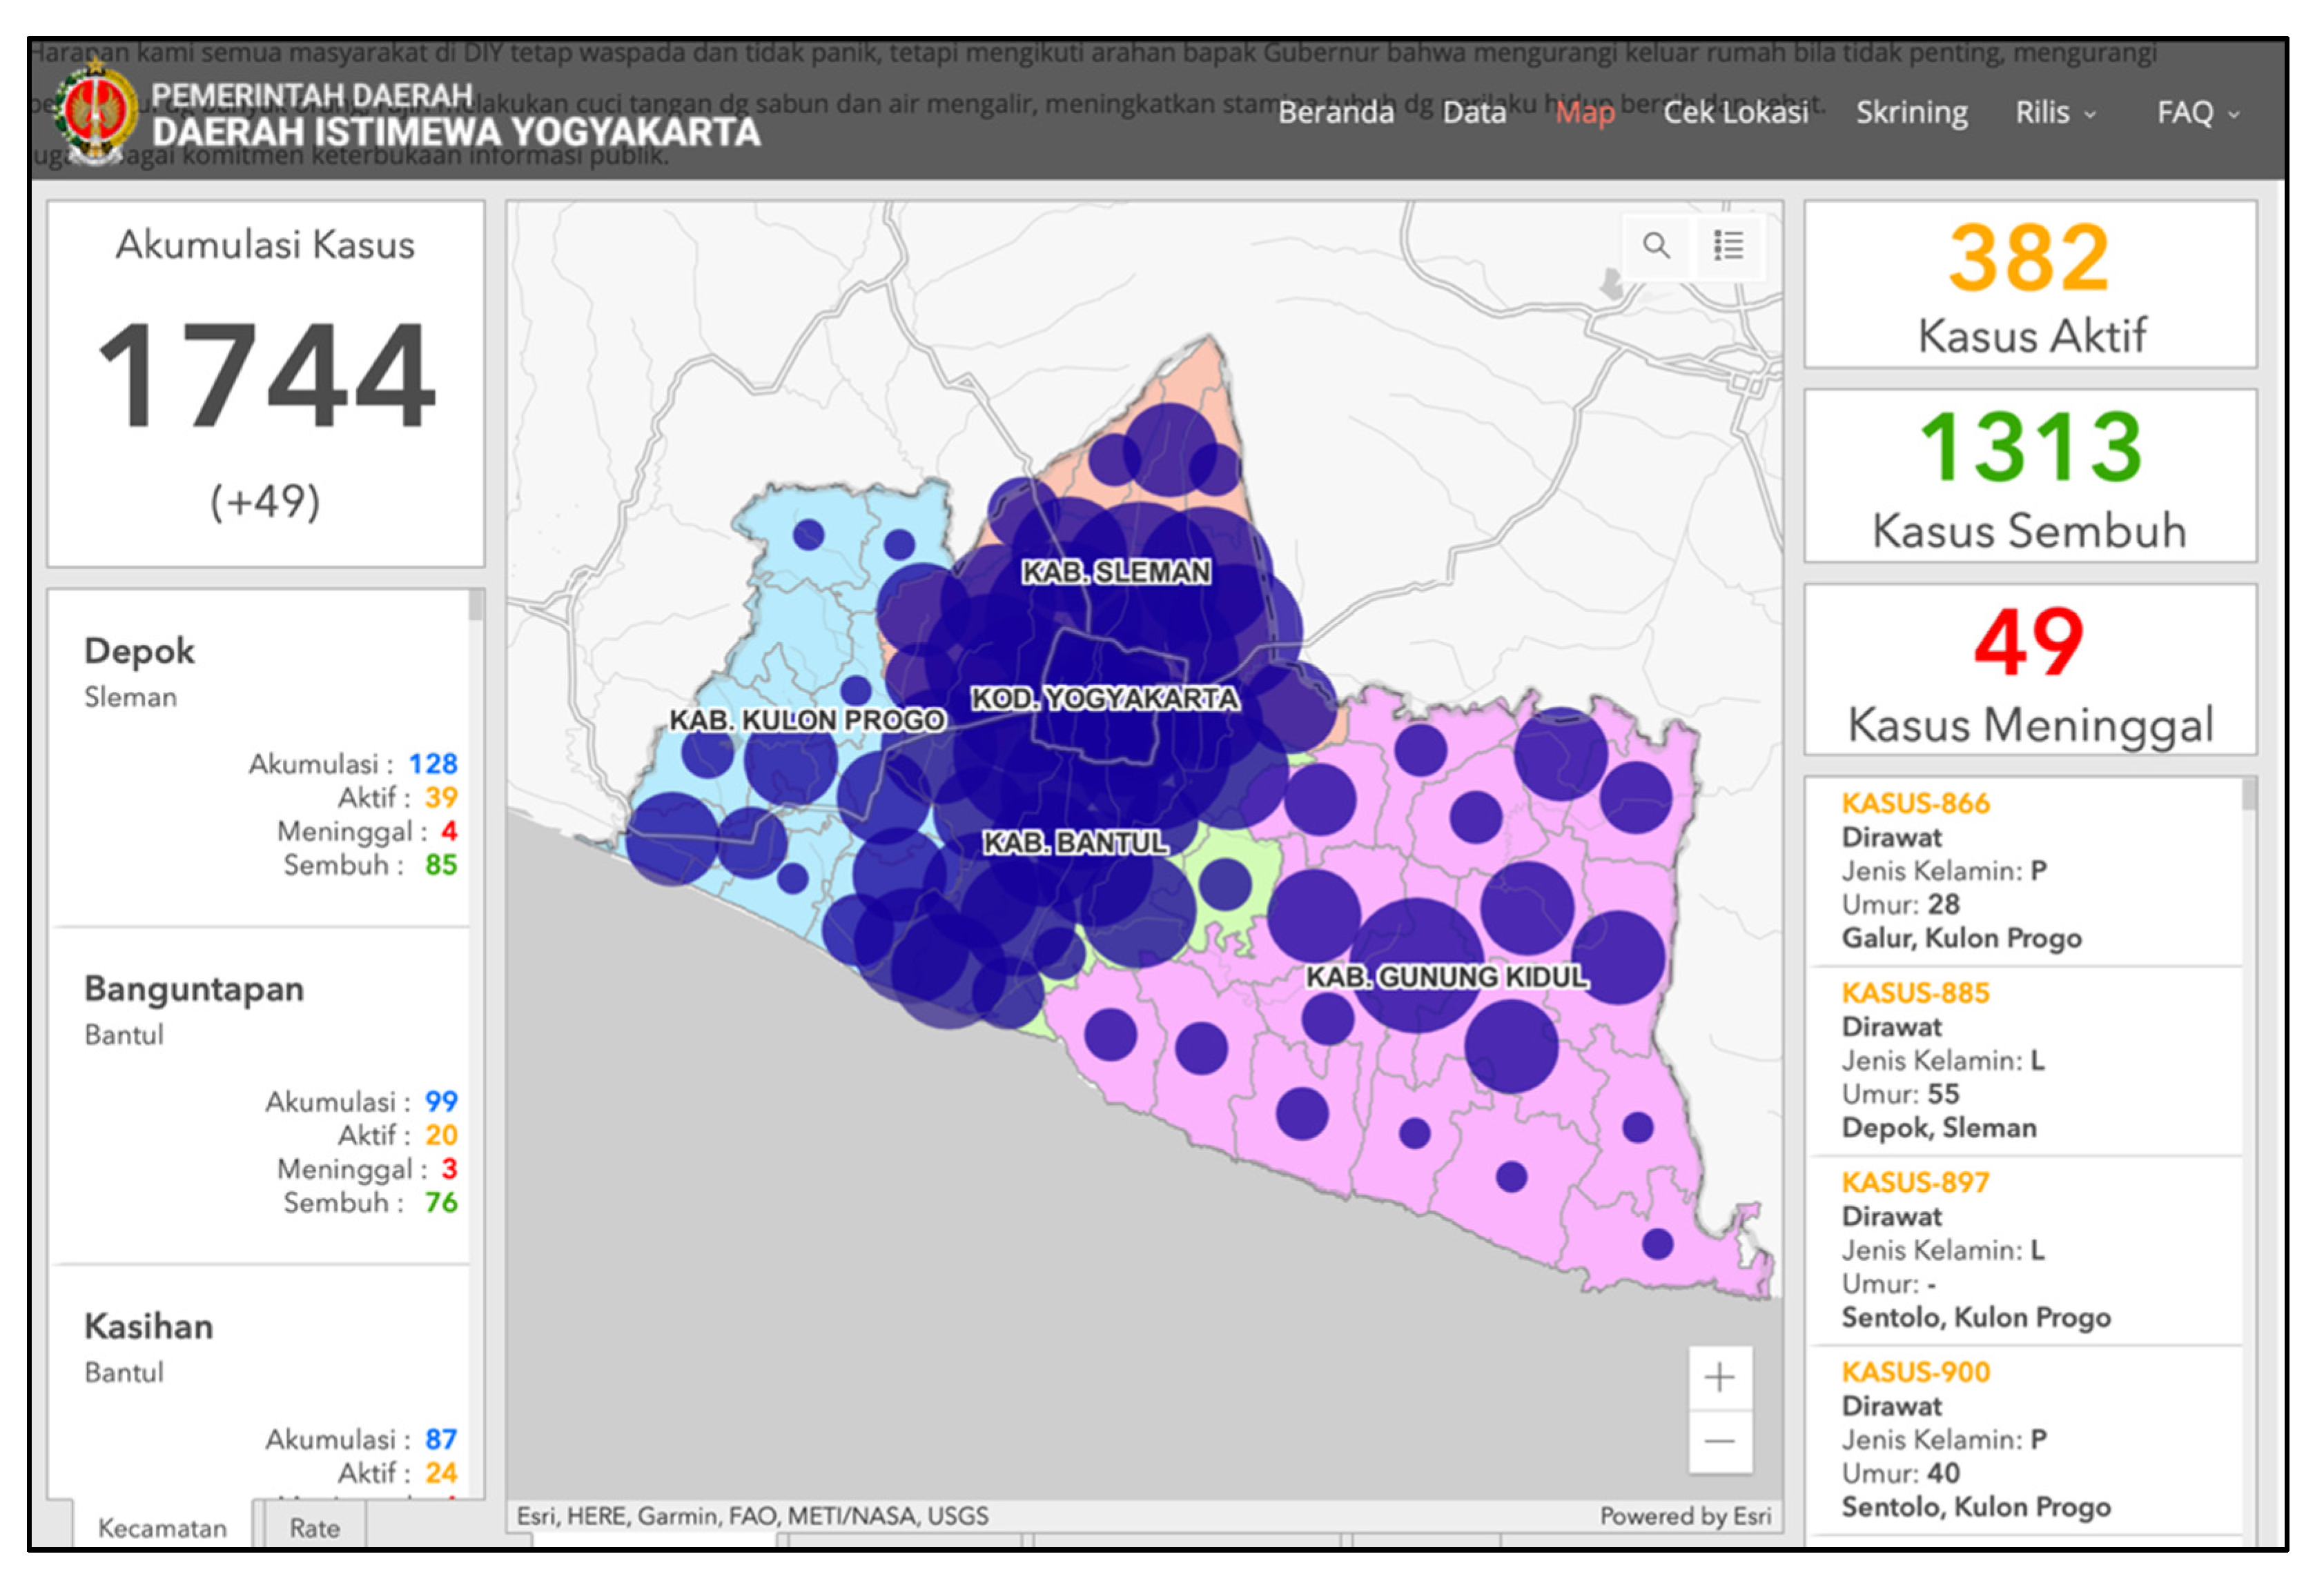Switch to the Kecamatan tab
This screenshot has height=1583, width=2324.
[x=162, y=1527]
